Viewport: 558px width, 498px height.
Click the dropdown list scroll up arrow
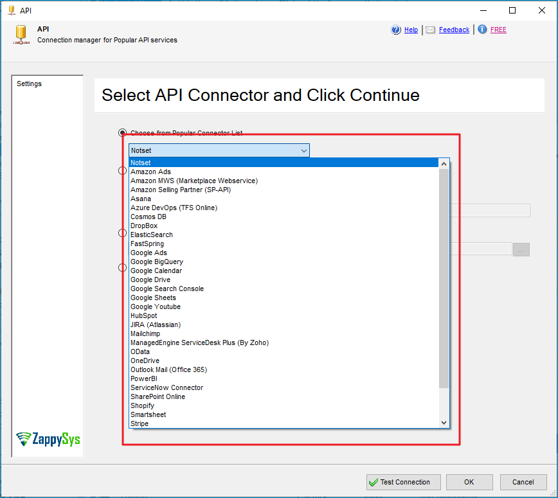pyautogui.click(x=444, y=164)
